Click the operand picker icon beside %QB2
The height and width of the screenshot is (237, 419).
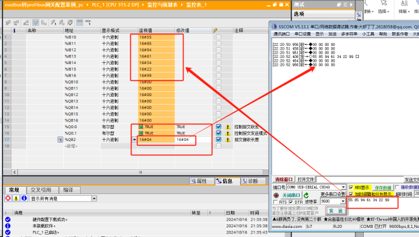tap(60, 140)
